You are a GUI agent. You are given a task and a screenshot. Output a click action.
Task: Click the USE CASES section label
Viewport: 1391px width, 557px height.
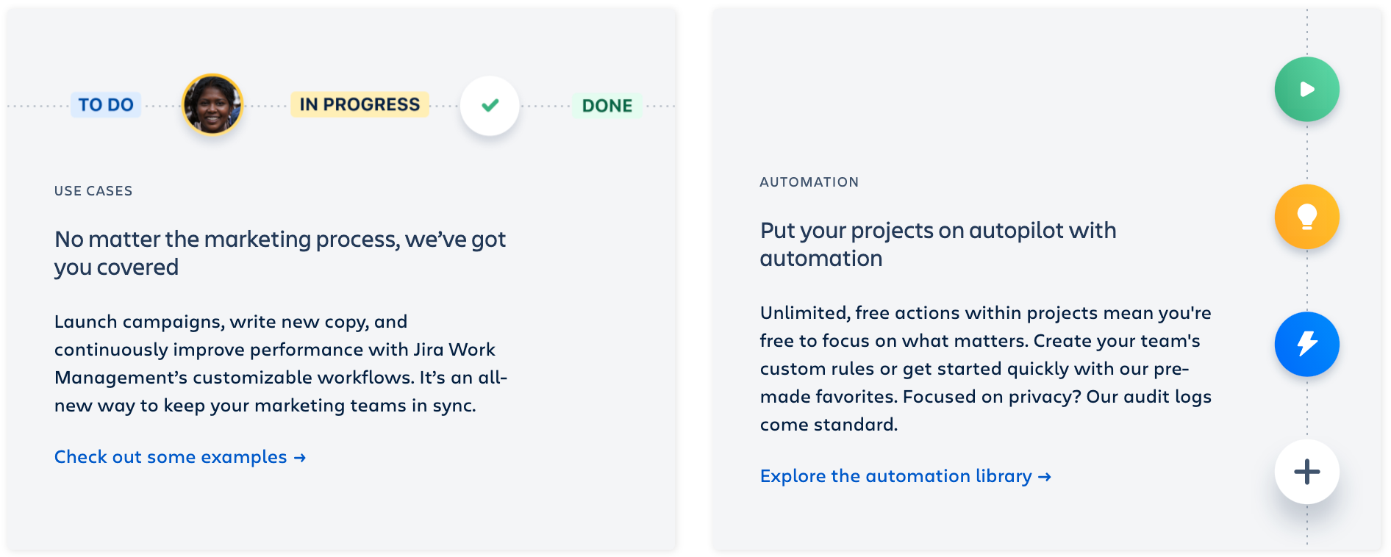(93, 191)
